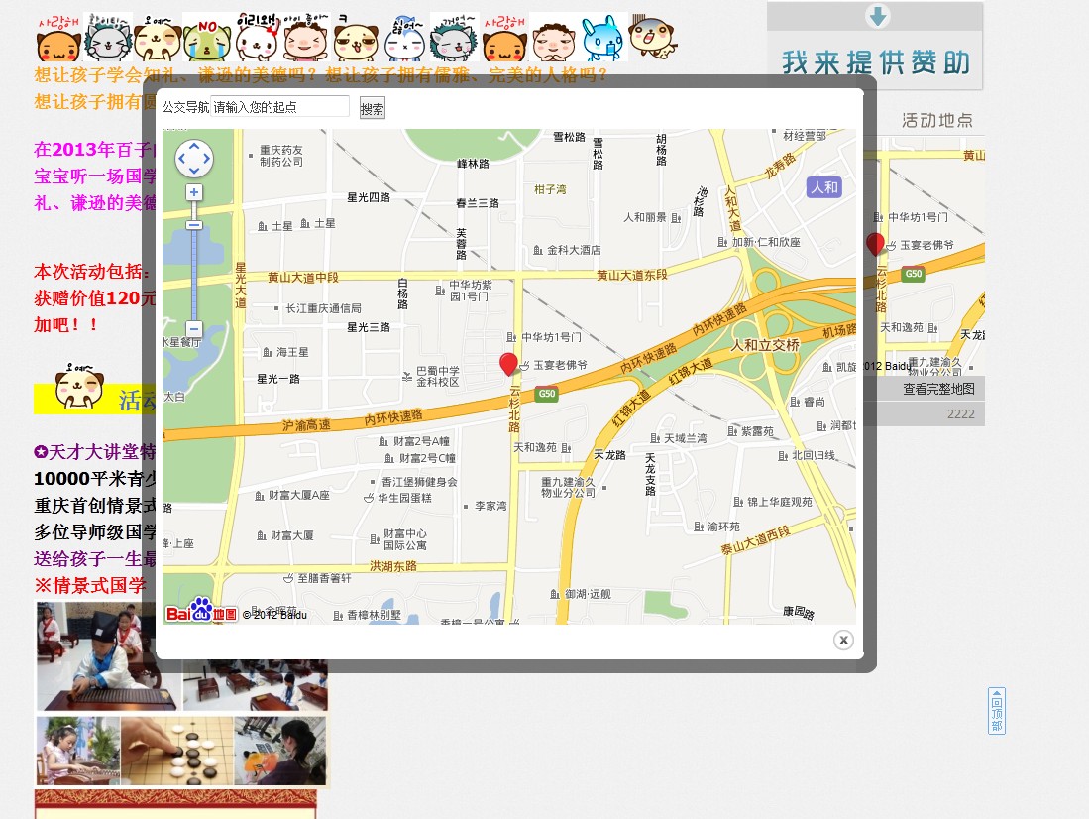The image size is (1089, 819).
Task: Click the G50 shield in the sidebar map
Action: (x=914, y=274)
